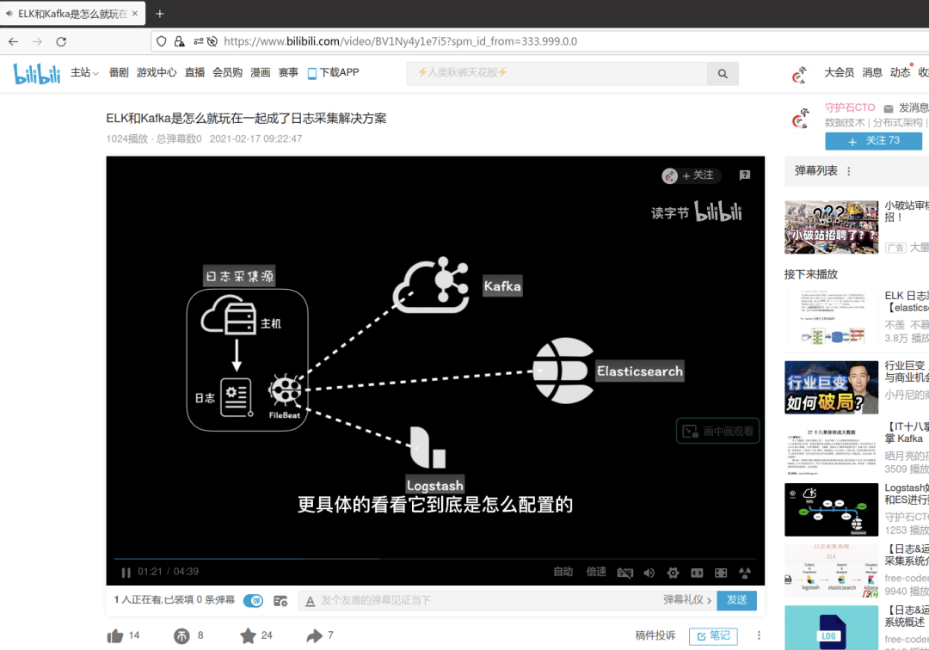Close the ELK和Kafka browser tab
The width and height of the screenshot is (929, 650).
click(x=135, y=13)
